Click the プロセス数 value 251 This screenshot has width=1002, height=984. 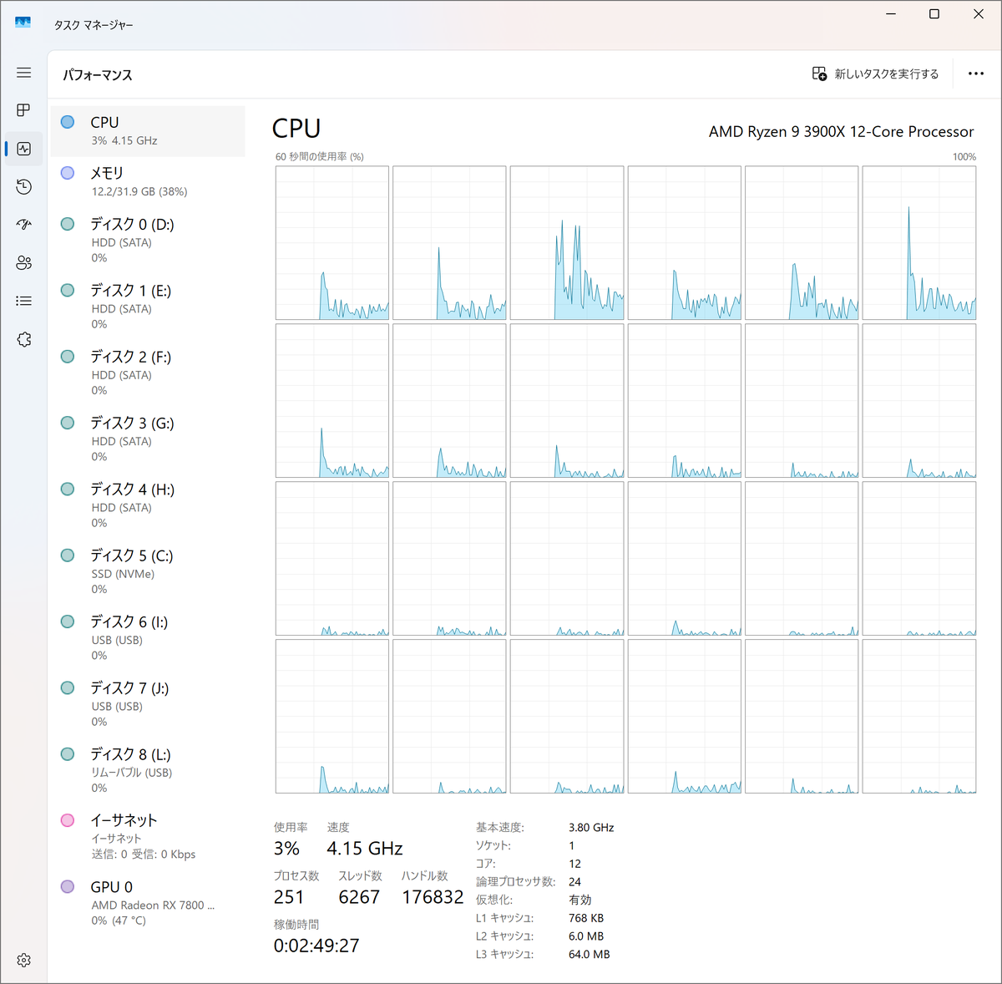click(289, 897)
